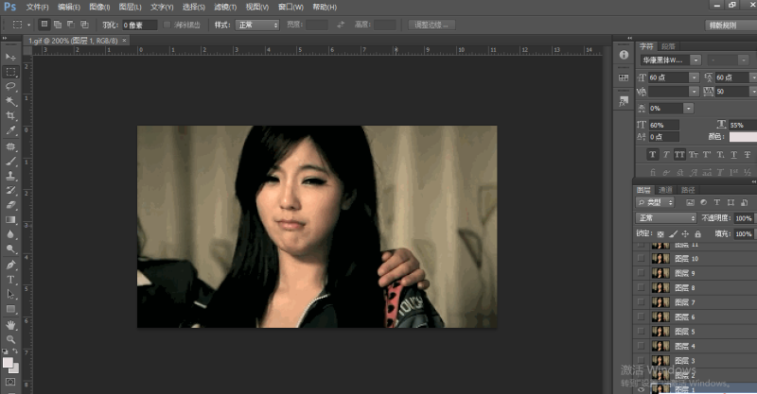Image resolution: width=757 pixels, height=394 pixels.
Task: Select the Magic Wand tool
Action: coord(10,100)
